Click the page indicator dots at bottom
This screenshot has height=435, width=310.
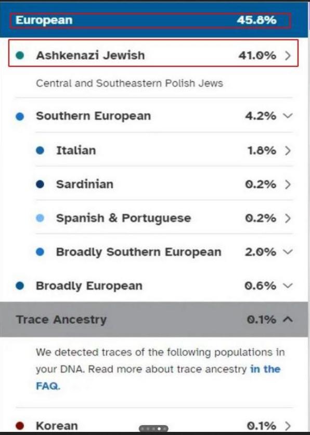(x=153, y=429)
